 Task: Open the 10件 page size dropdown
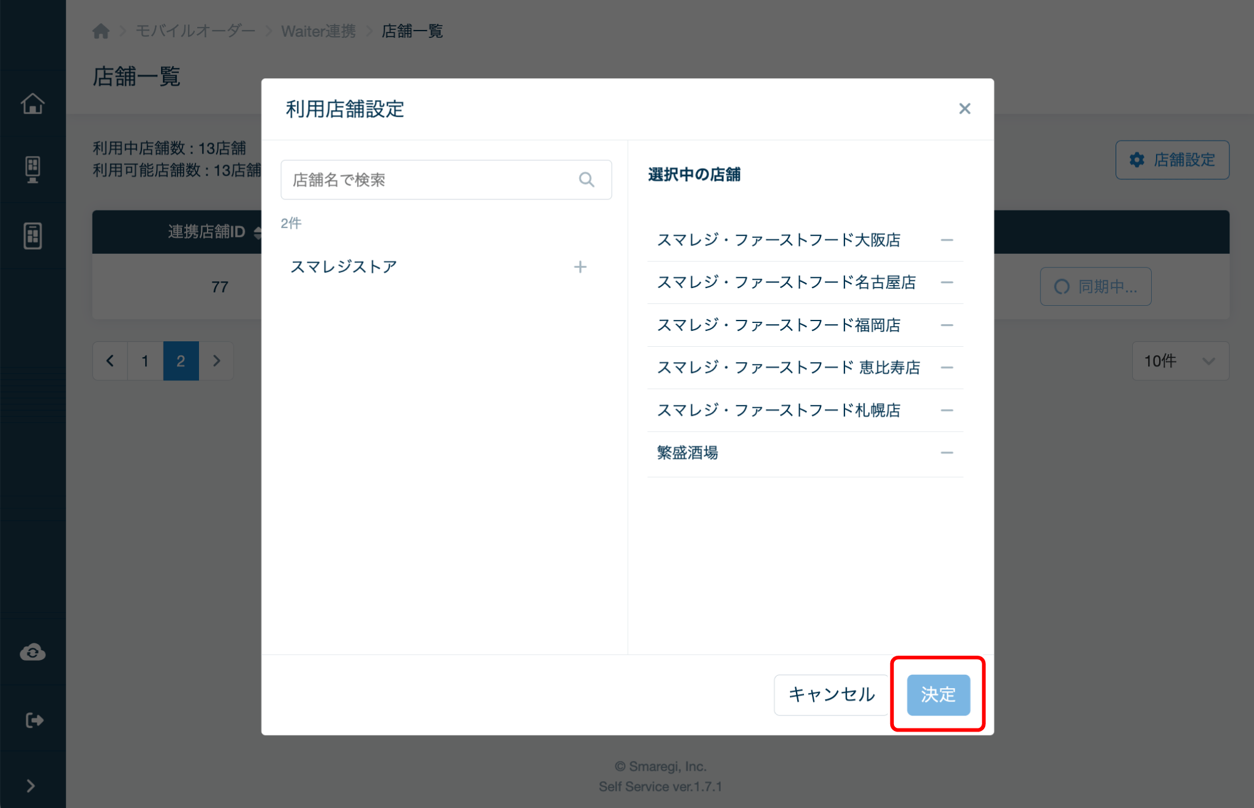pos(1179,361)
